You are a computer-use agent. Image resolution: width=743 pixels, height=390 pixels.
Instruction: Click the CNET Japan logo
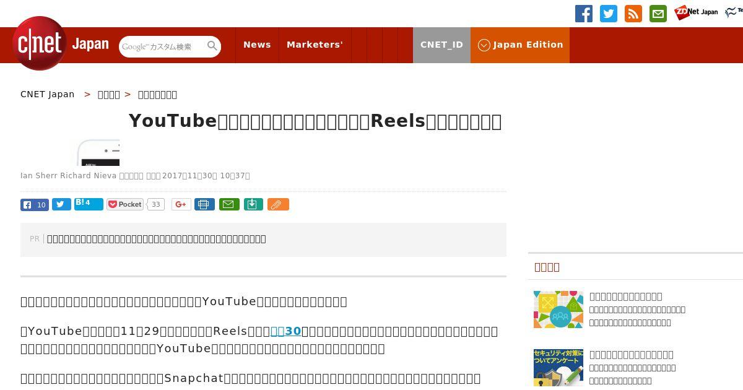pyautogui.click(x=61, y=43)
